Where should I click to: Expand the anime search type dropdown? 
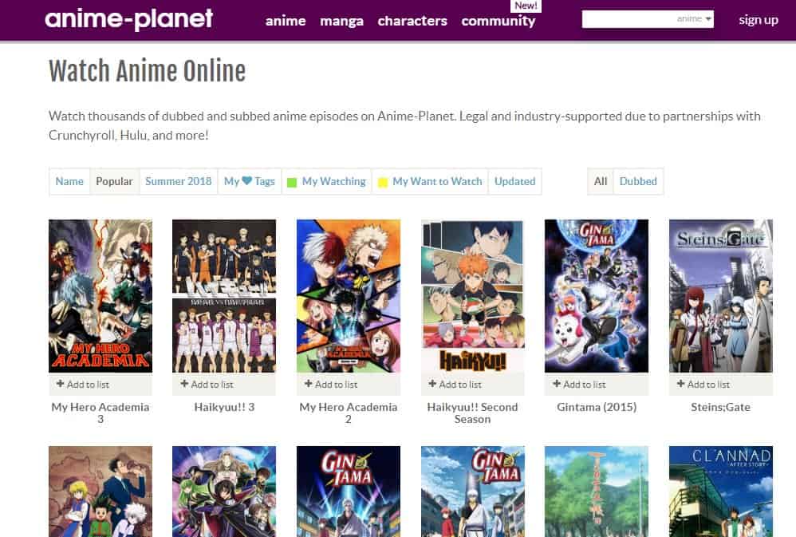tap(695, 19)
